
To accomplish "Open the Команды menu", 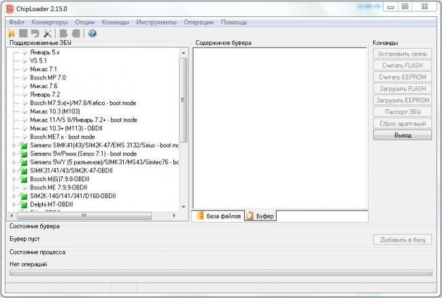I will [116, 22].
